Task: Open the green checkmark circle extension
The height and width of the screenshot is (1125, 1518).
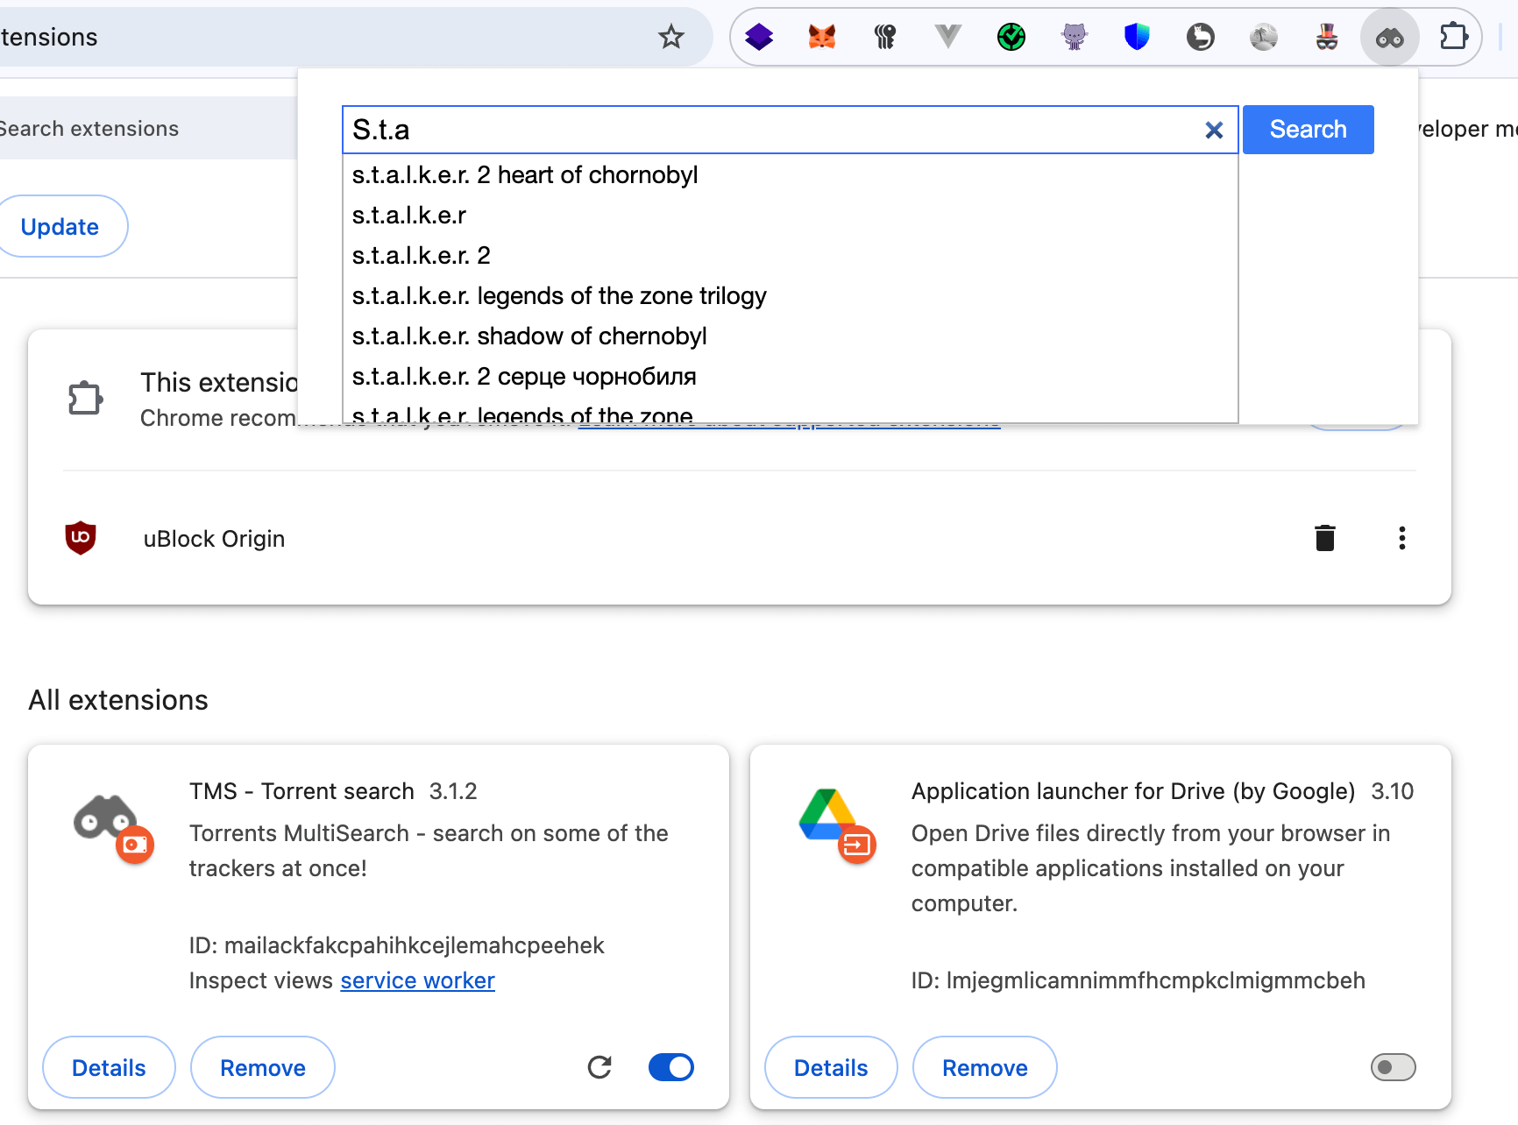Action: pyautogui.click(x=1011, y=37)
